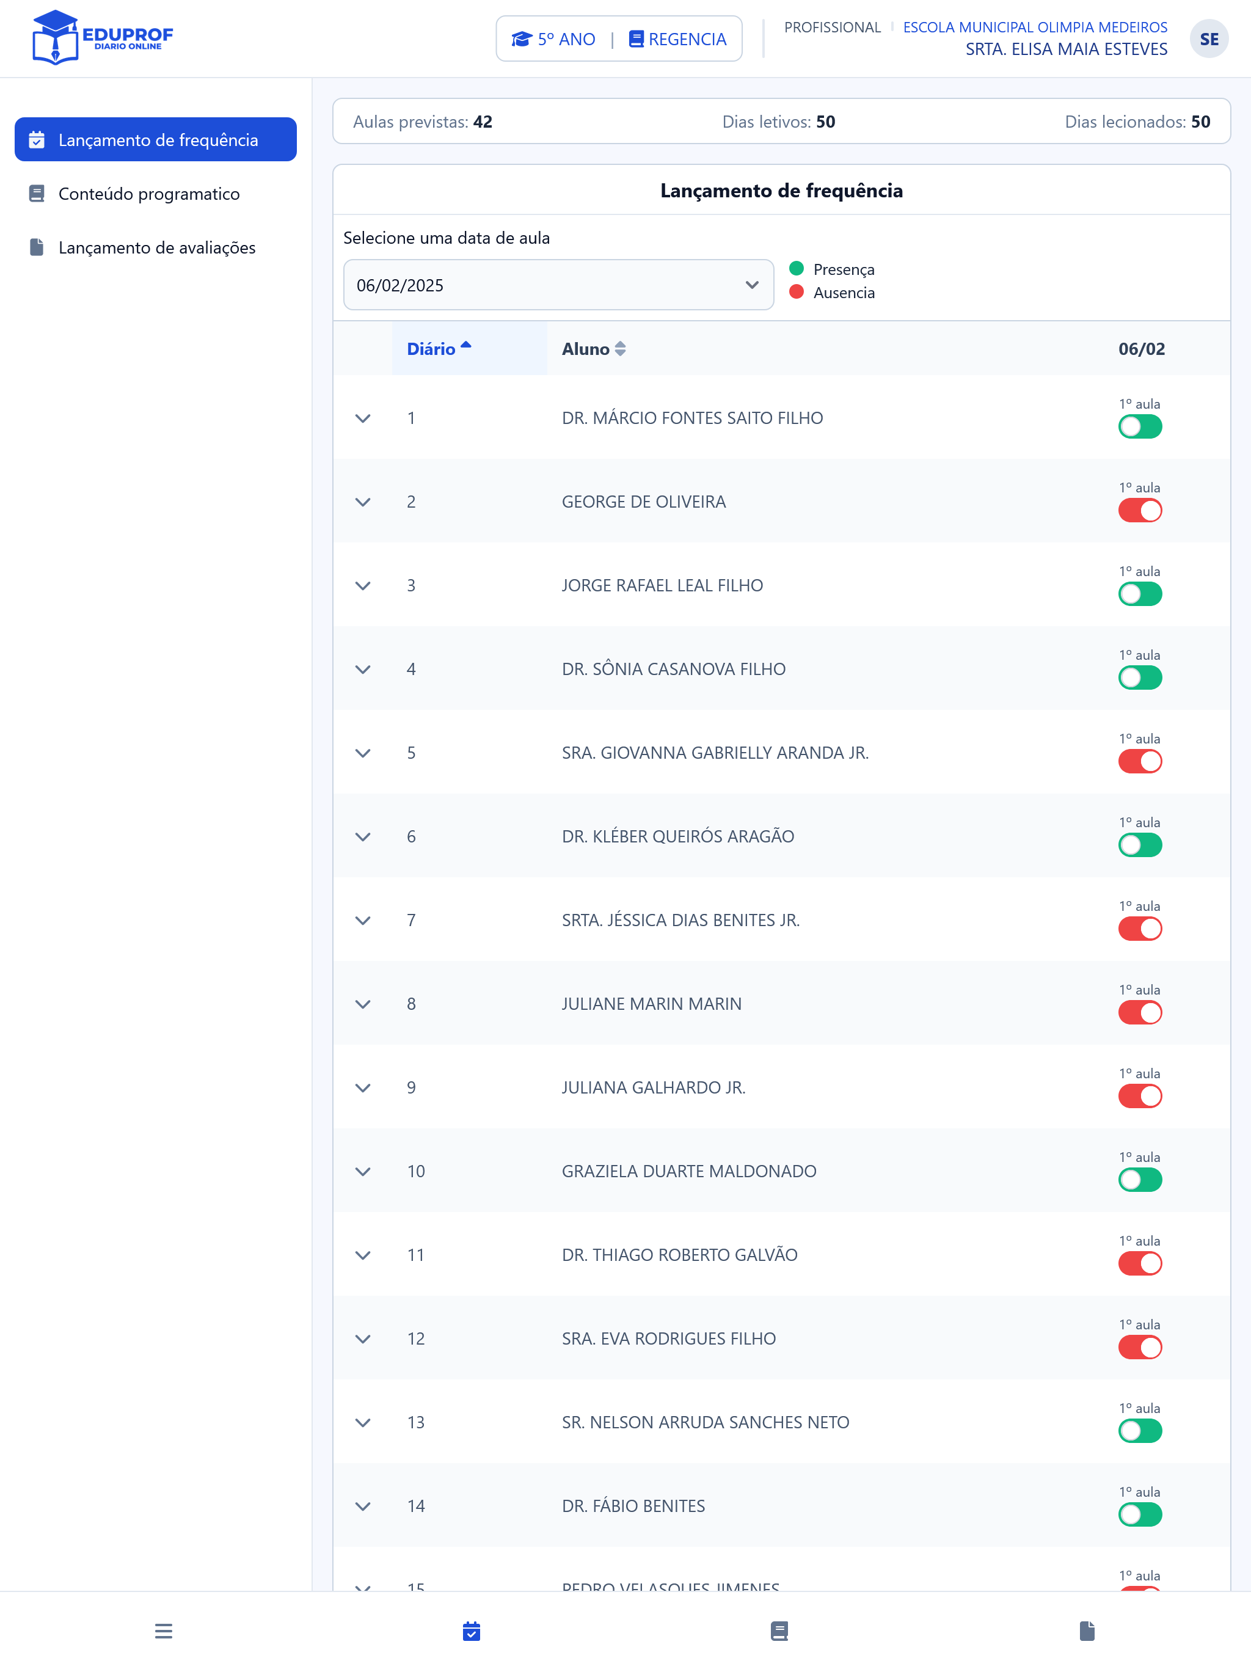Click document icon beside Lançamento de avaliações

pyautogui.click(x=37, y=247)
